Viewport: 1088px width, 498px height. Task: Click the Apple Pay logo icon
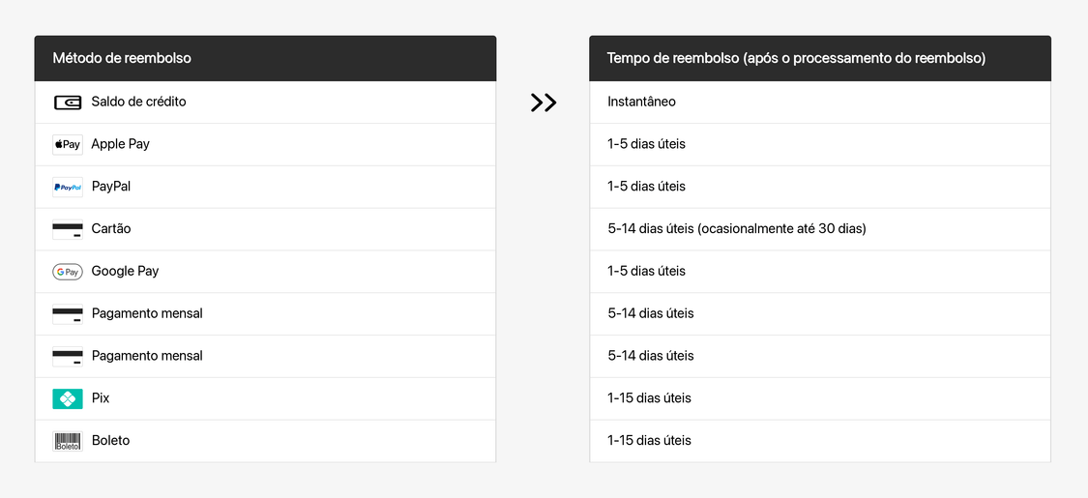(68, 145)
